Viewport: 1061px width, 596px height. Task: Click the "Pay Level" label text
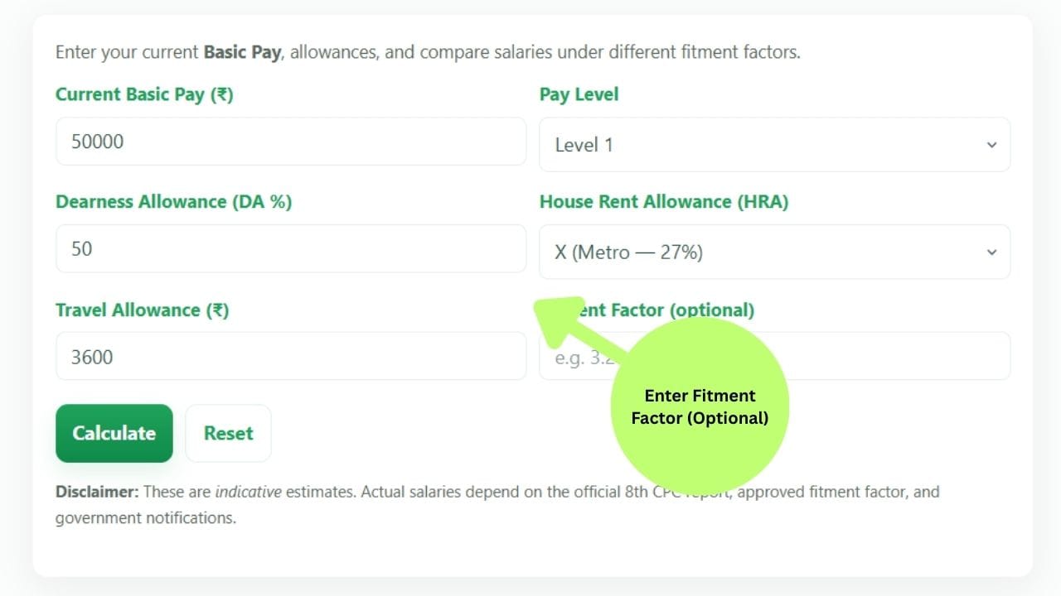(x=579, y=94)
